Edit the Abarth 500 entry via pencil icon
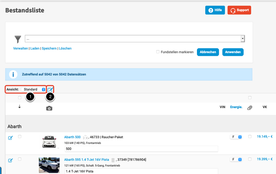Image resolution: width=276 pixels, height=174 pixels. point(10,138)
